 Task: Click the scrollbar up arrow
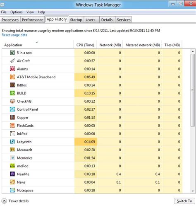pos(193,51)
